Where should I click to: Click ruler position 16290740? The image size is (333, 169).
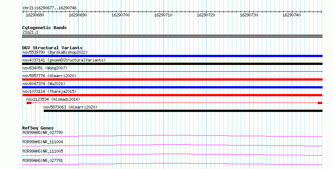point(291,15)
